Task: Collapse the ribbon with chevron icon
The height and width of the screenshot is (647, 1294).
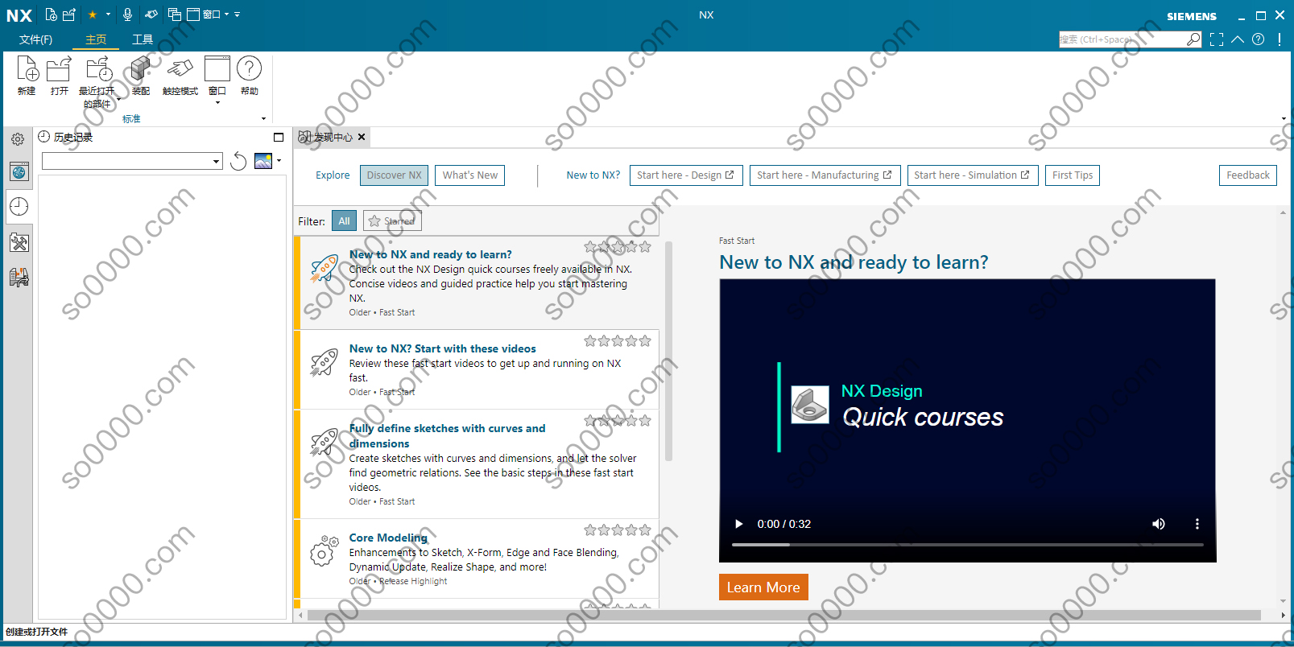Action: (1238, 39)
